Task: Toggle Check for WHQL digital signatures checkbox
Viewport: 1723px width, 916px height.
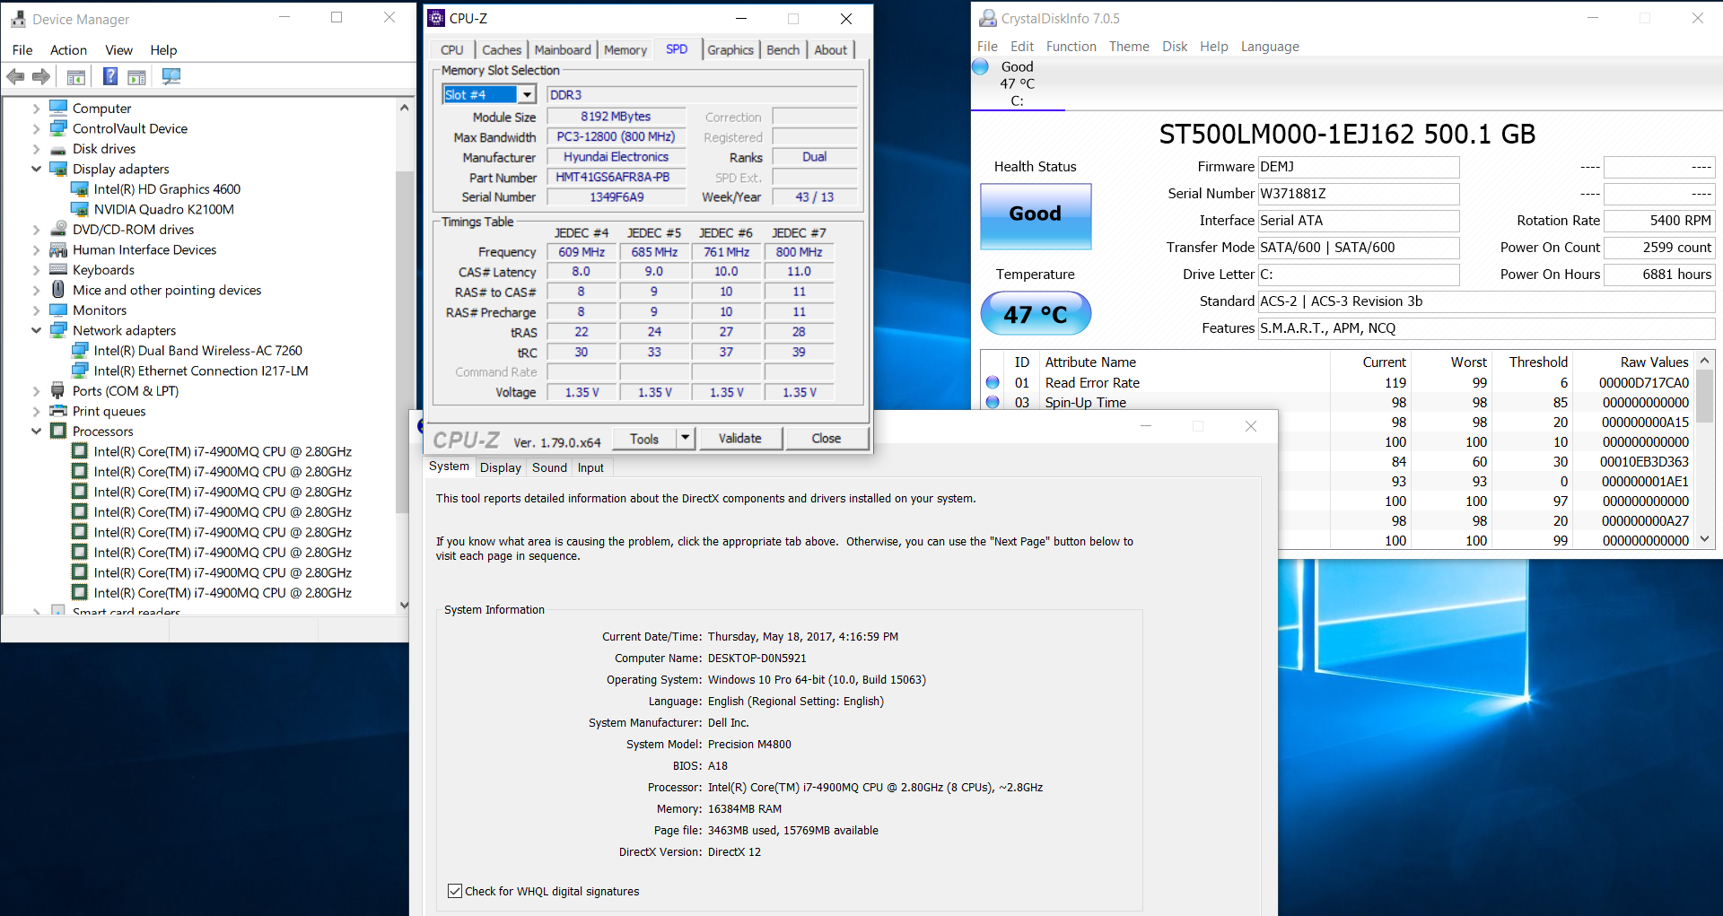Action: click(x=455, y=891)
